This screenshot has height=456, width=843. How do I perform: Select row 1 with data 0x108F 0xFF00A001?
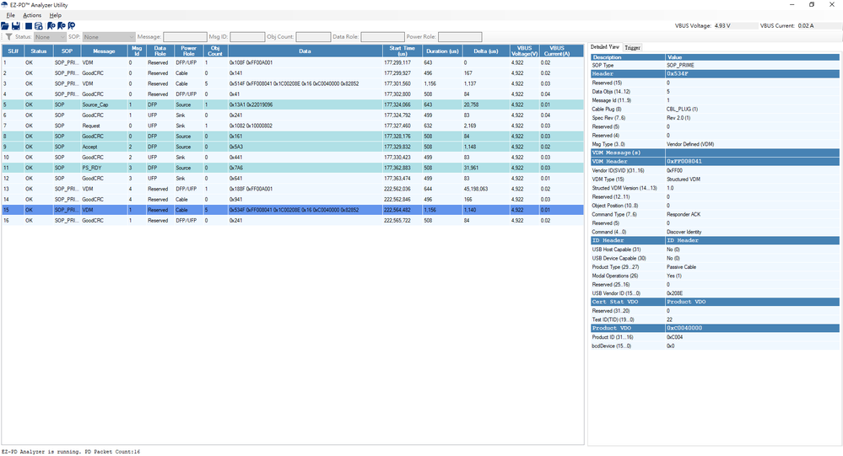coord(293,62)
